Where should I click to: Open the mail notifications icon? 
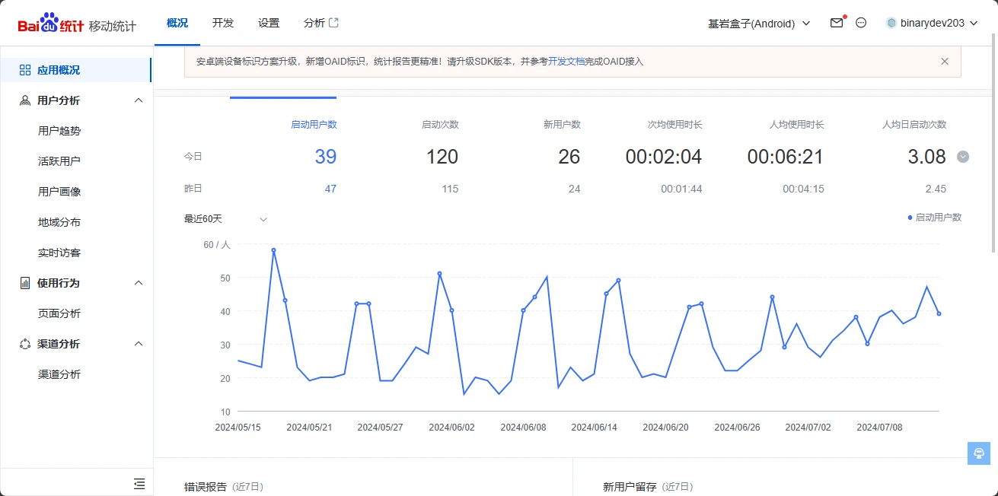tap(837, 23)
